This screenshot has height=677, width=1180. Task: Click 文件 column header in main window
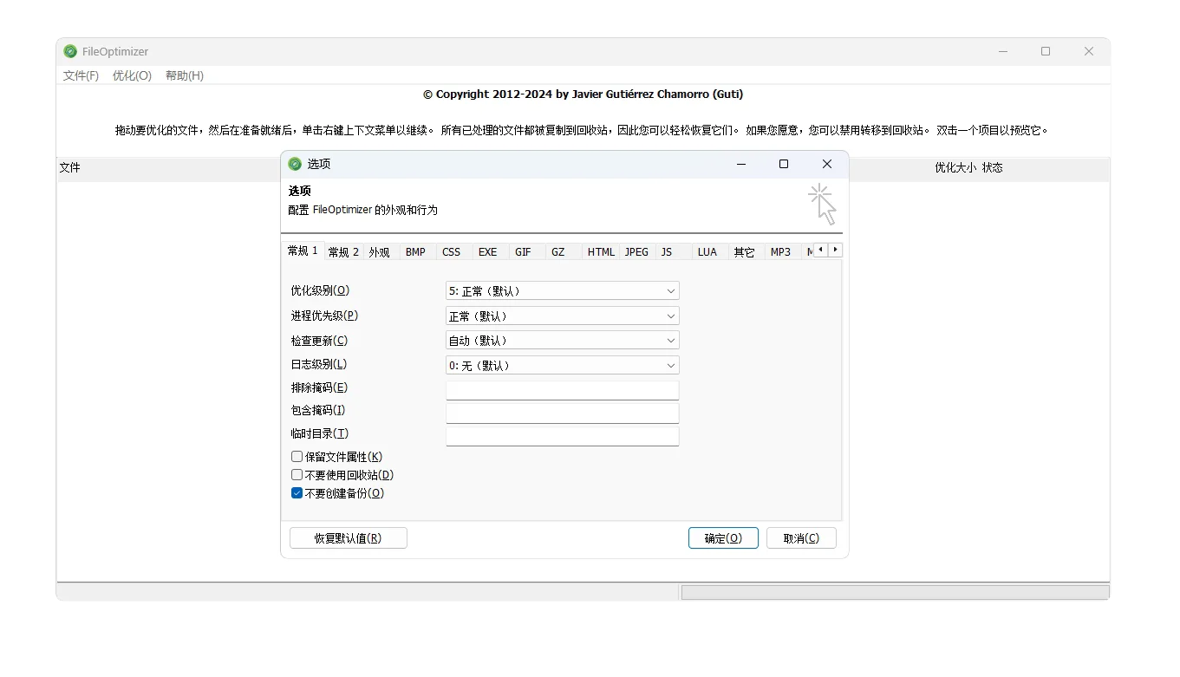(70, 168)
